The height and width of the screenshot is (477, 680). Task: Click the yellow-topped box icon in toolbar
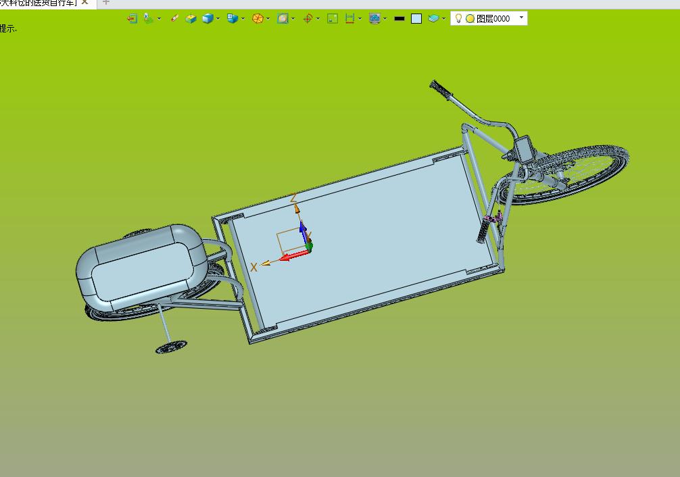[191, 19]
